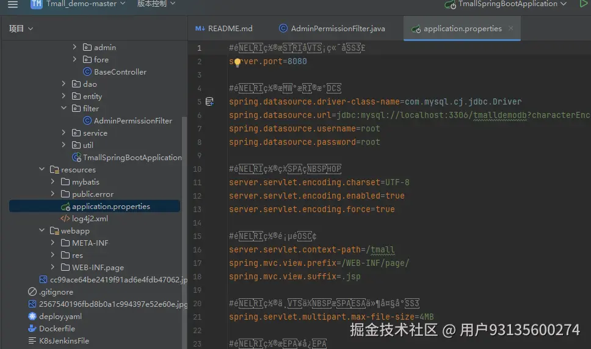The image size is (591, 349).
Task: Expand the public.error folder
Action: pos(53,194)
